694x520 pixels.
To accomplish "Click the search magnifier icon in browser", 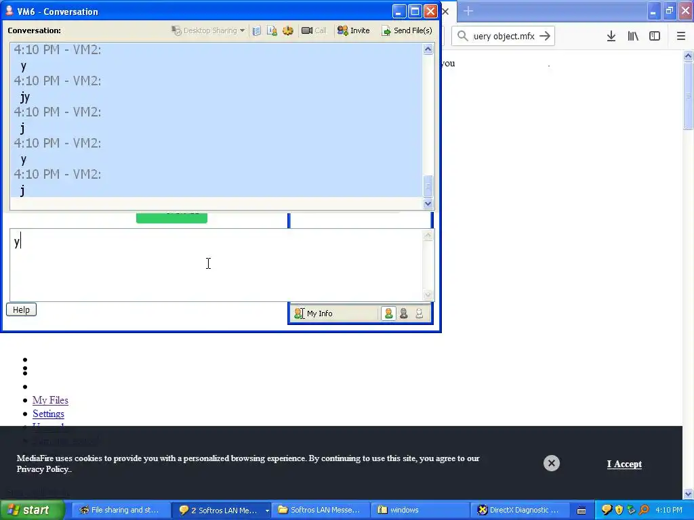I will 462,36.
